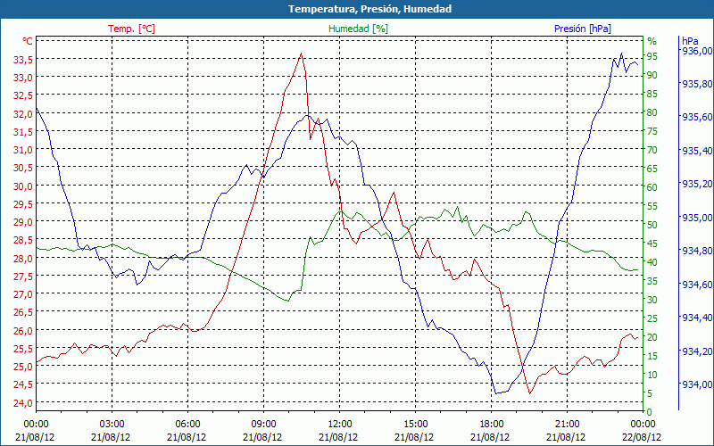The height and width of the screenshot is (446, 714).
Task: Click the '18:00' time axis label
Action: [x=491, y=425]
